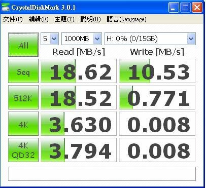The height and width of the screenshot is (188, 206).
Task: Click the 512K write result 0.771
Action: click(157, 97)
